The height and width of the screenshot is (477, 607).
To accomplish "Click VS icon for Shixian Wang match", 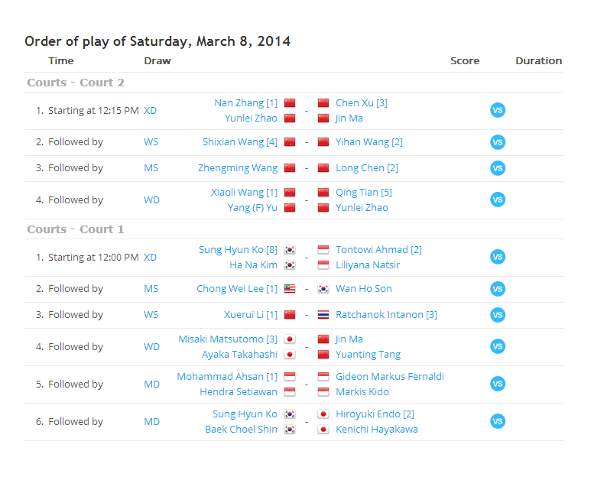I will [498, 142].
